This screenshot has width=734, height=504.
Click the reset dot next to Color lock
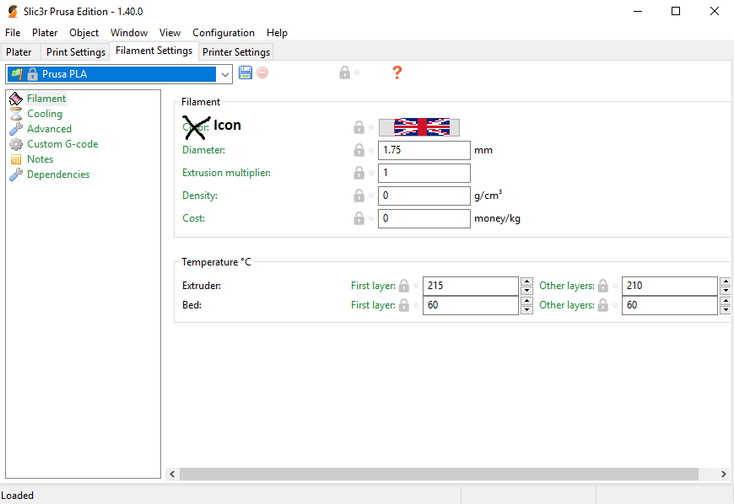[x=371, y=127]
